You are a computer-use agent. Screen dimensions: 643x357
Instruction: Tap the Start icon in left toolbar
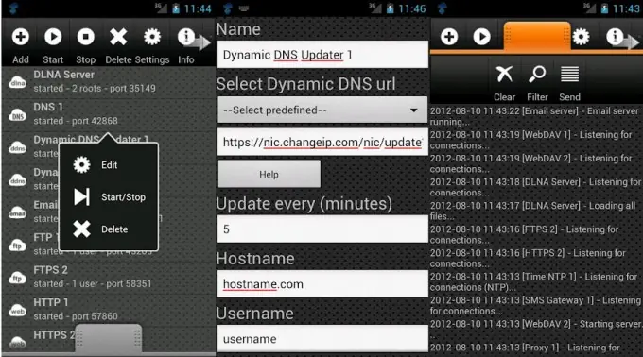click(x=53, y=37)
